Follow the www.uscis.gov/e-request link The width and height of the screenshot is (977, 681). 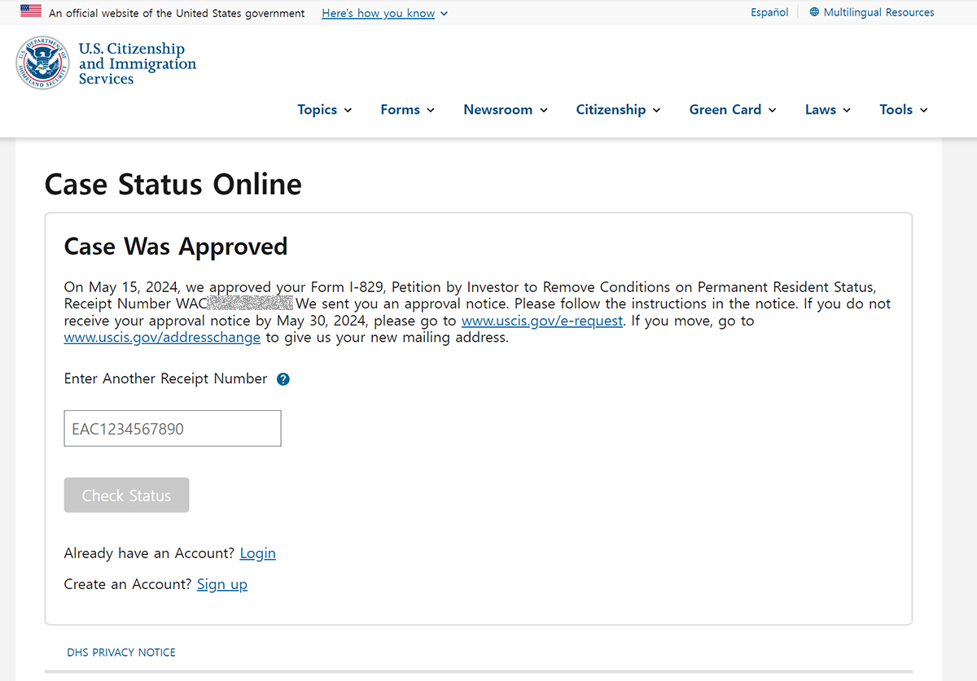tap(542, 321)
